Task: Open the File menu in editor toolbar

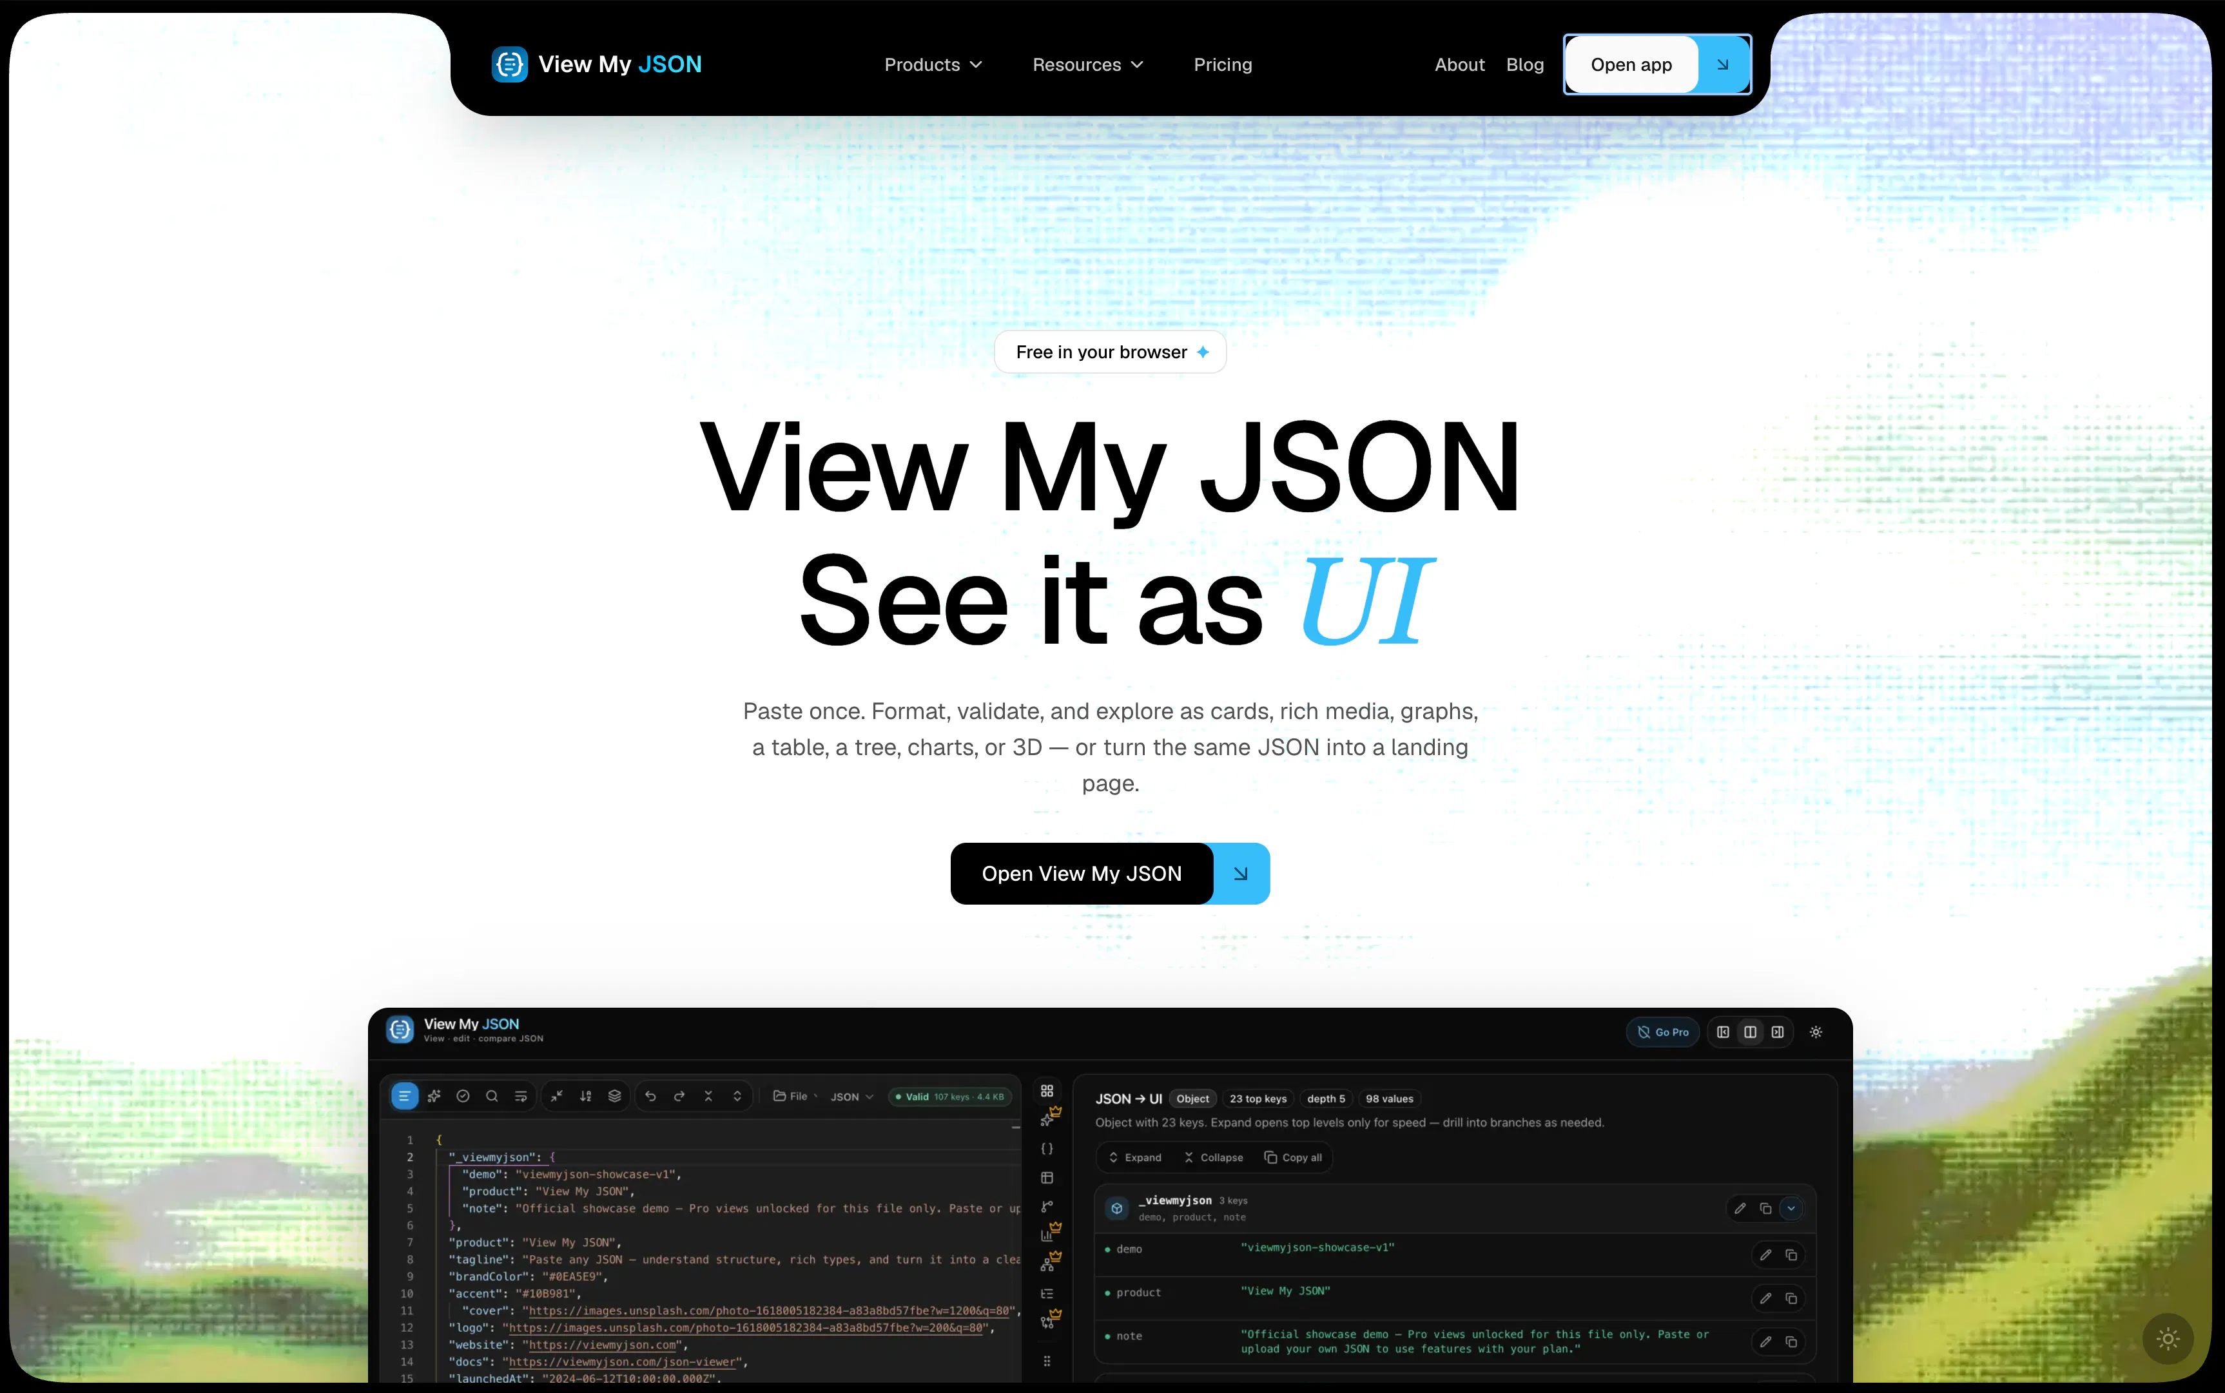Action: tap(795, 1097)
